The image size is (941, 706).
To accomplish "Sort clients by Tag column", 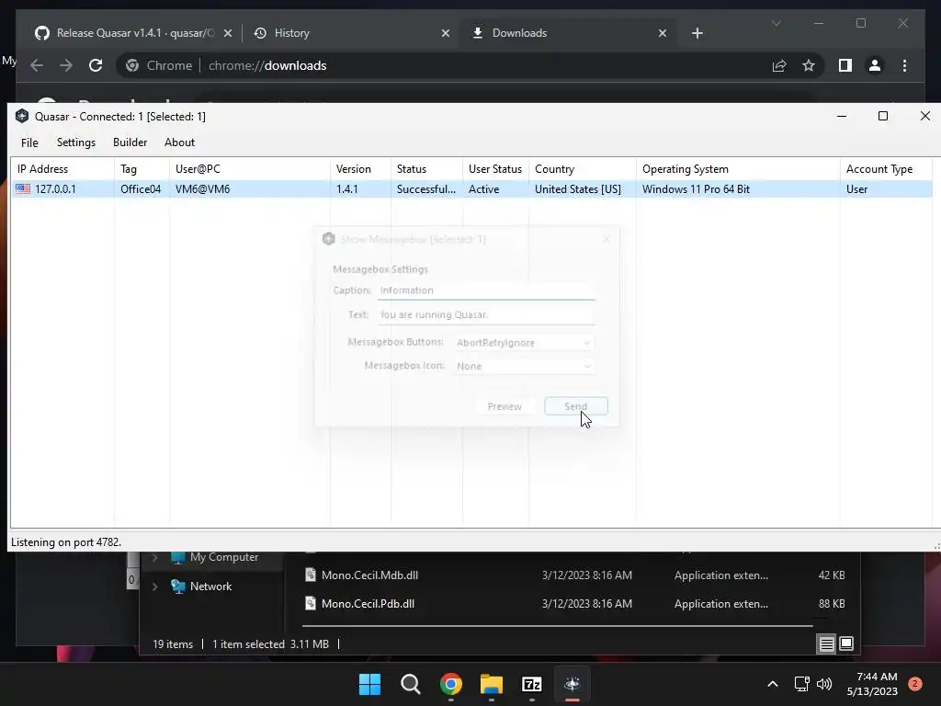I will 141,169.
